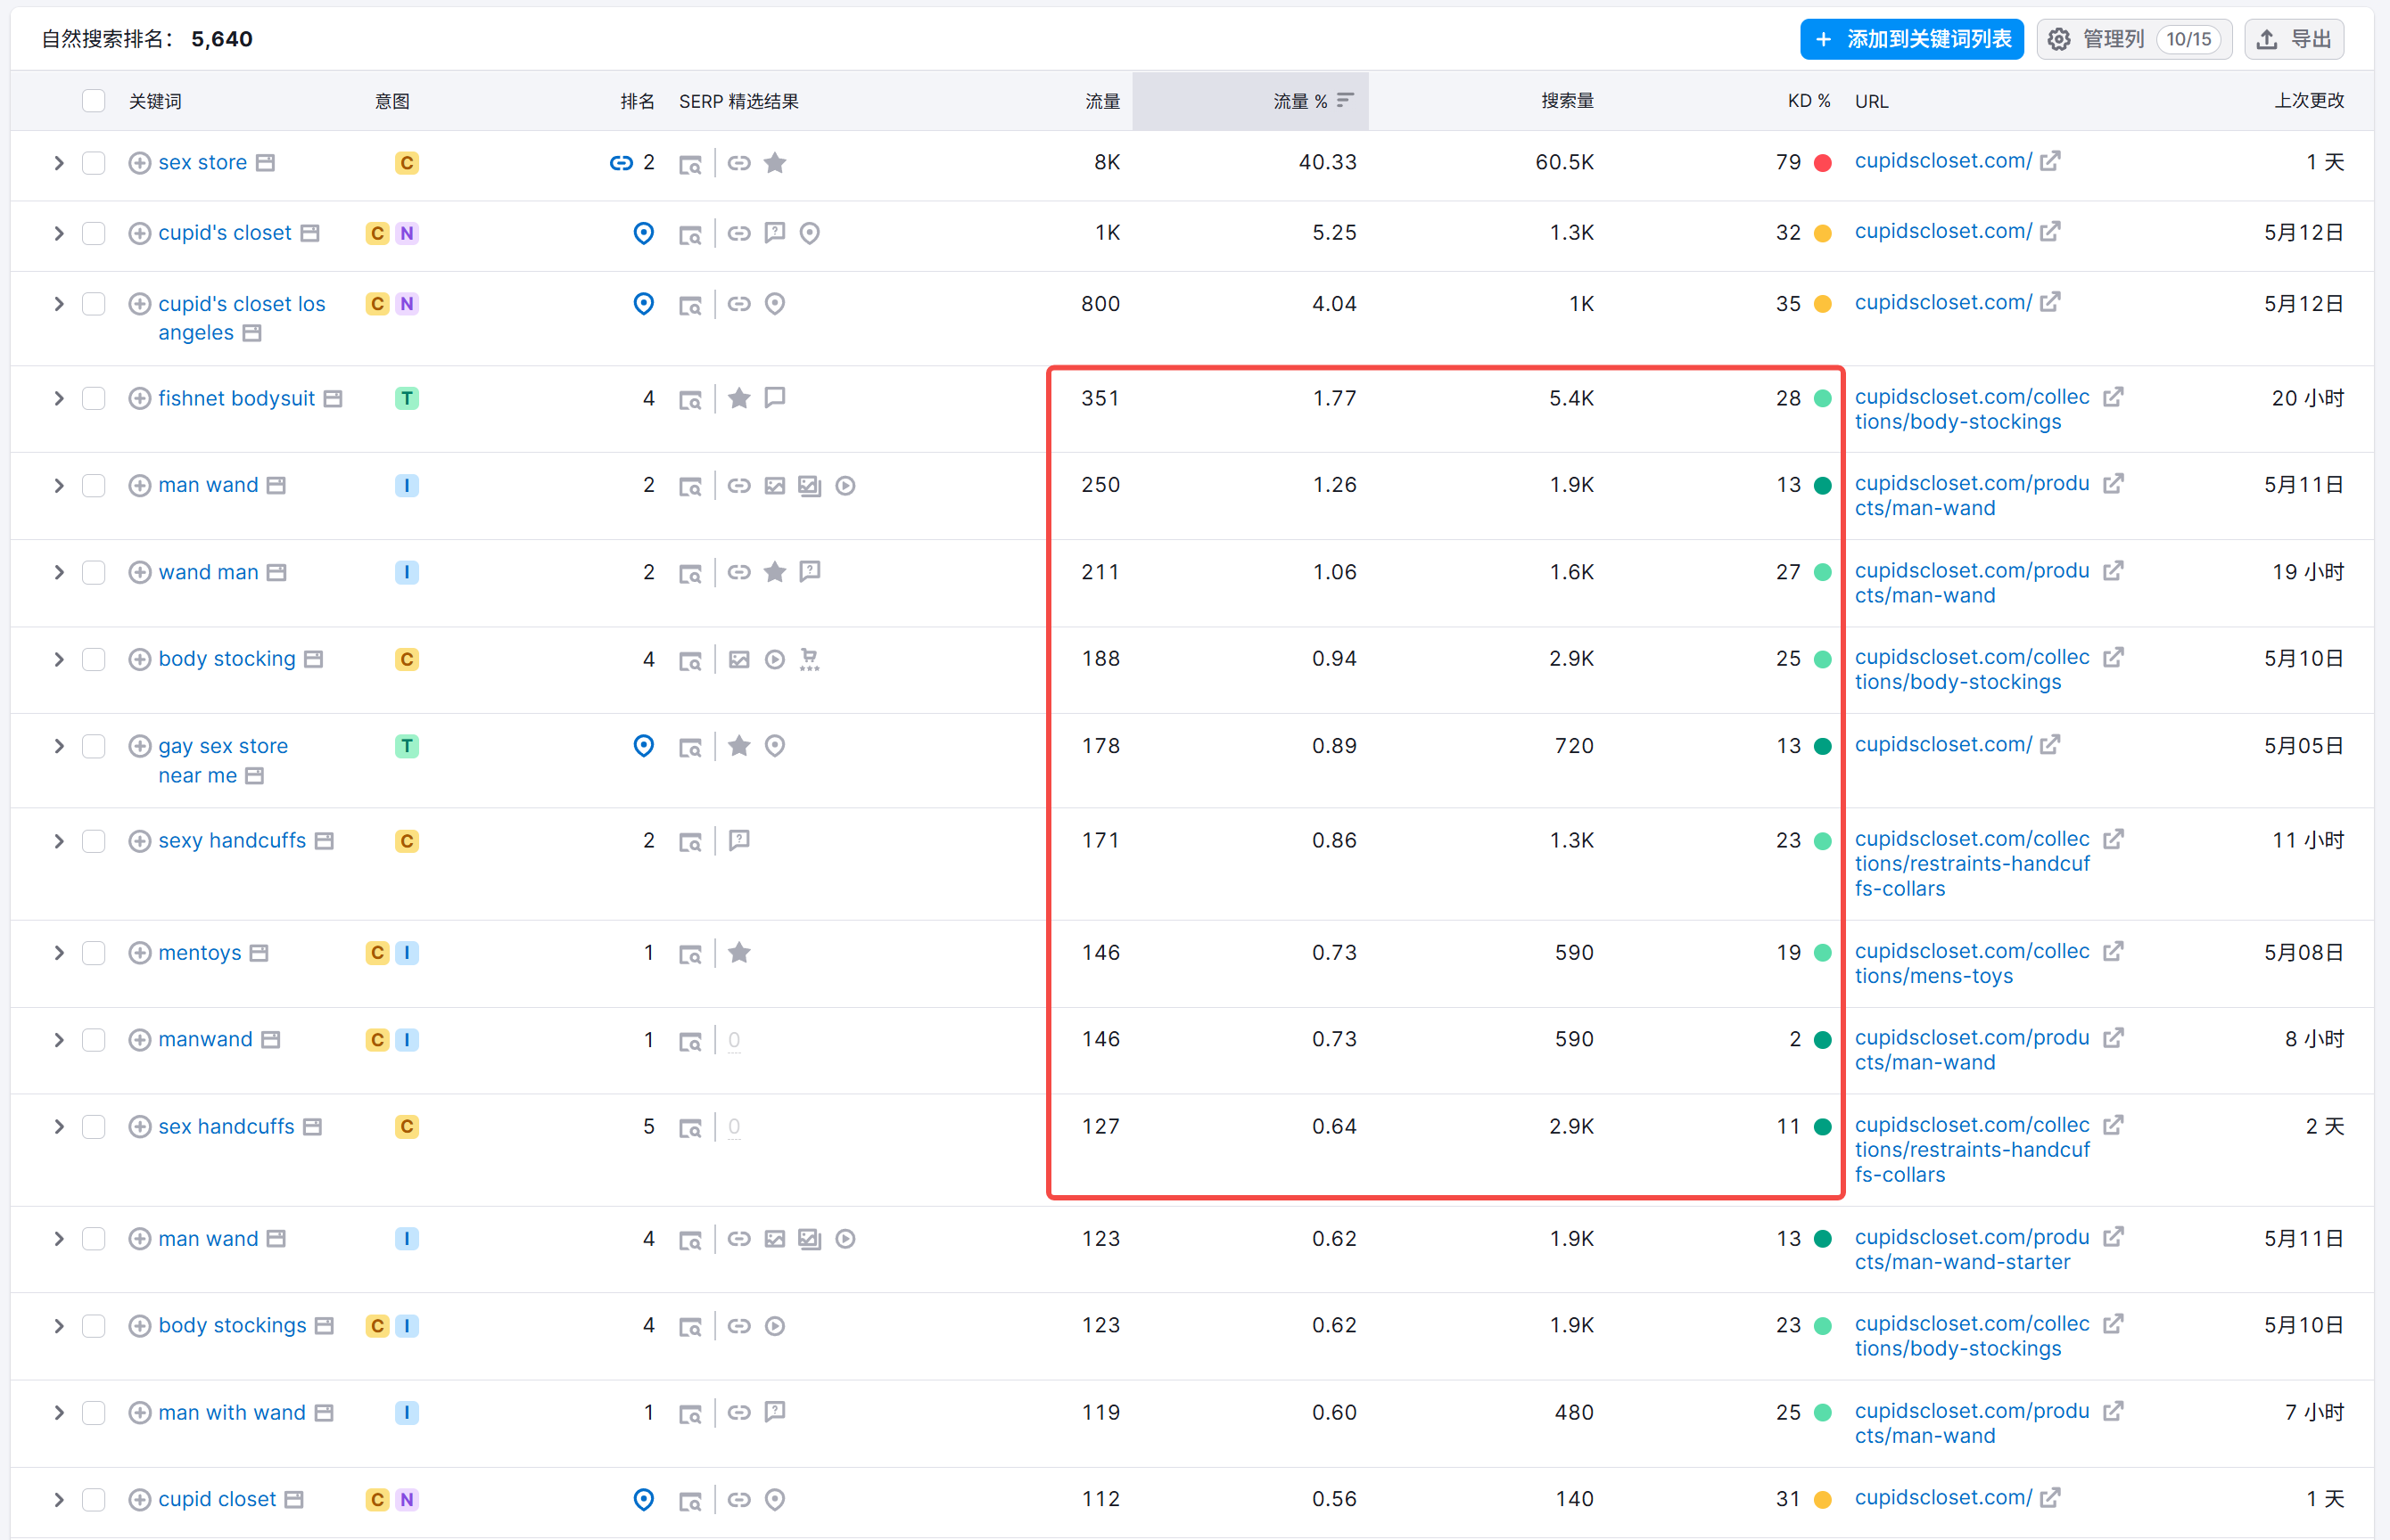Viewport: 2390px width, 1540px height.
Task: Click the 40.33 traffic percent value
Action: [1328, 163]
